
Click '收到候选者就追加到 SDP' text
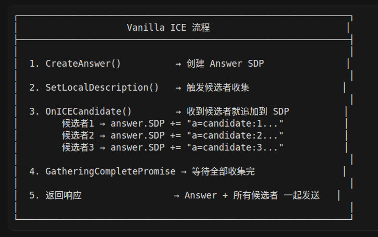pos(238,111)
